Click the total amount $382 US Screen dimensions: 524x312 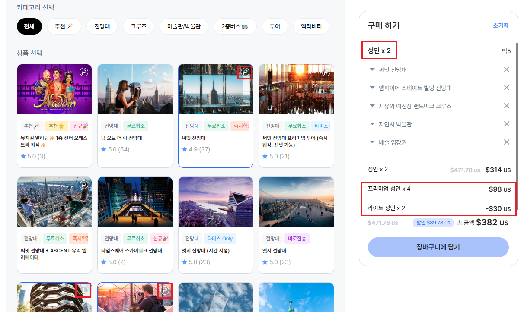492,223
